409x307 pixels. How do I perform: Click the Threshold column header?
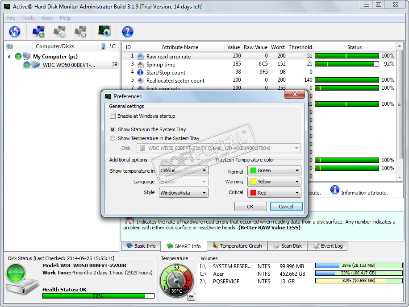click(x=300, y=47)
